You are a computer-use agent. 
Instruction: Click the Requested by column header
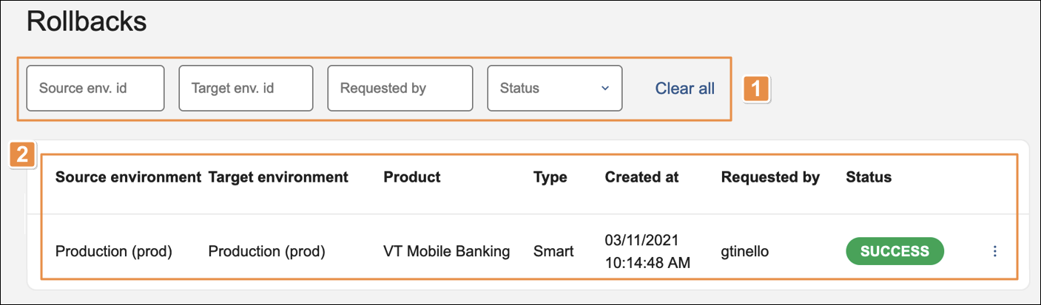(770, 177)
